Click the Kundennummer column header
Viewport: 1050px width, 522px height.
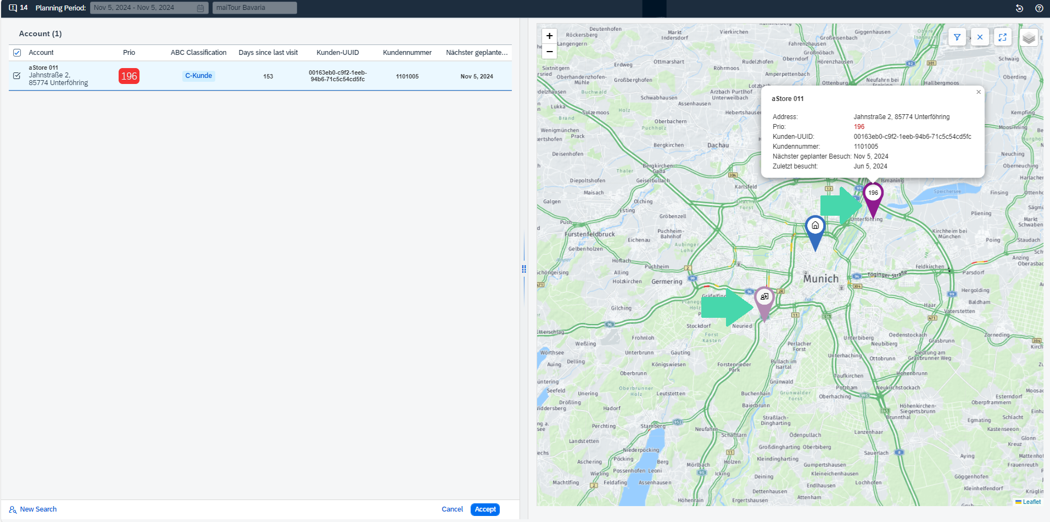point(407,53)
